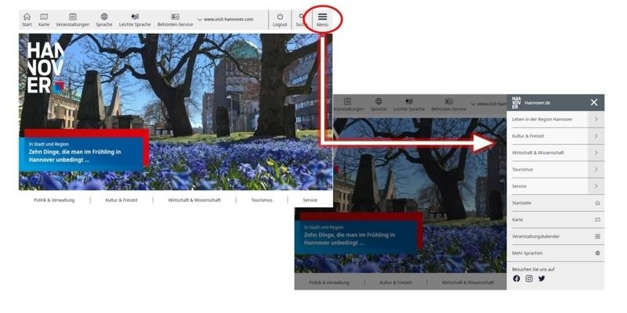627x313 pixels.
Task: Expand www.visit-hannover.com dropdown in main toolbar
Action: [226, 19]
